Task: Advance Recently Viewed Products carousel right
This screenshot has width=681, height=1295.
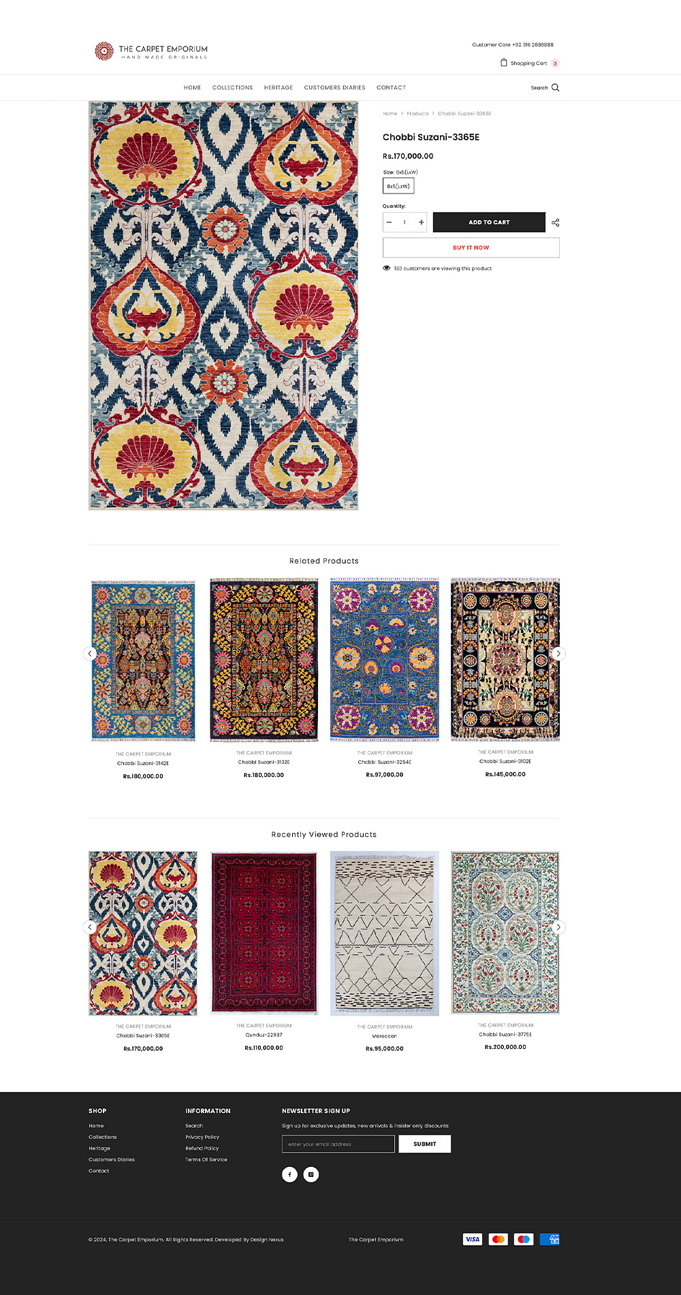Action: coord(558,927)
